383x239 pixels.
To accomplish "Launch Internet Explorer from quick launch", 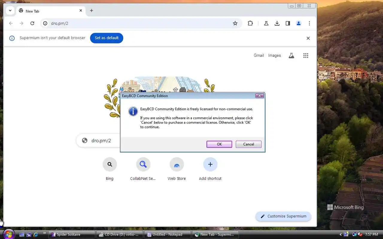I will [36, 235].
